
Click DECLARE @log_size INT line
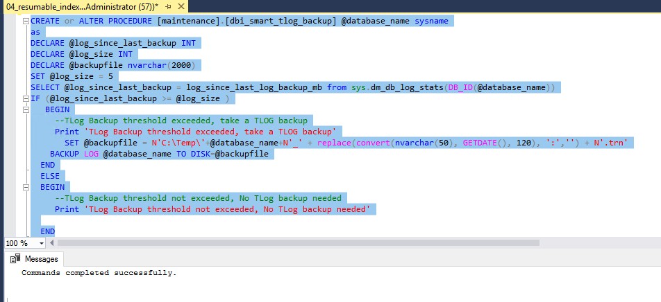pyautogui.click(x=81, y=54)
